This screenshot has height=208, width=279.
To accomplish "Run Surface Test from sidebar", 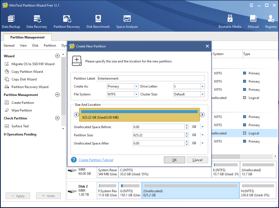I will pyautogui.click(x=17, y=126).
